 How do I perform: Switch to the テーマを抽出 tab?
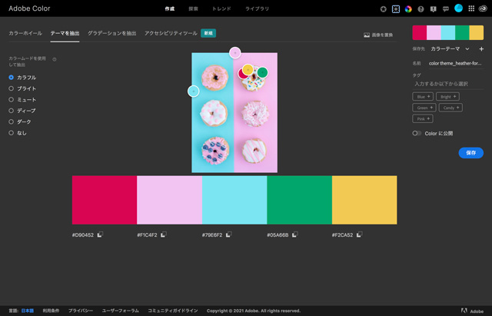[65, 33]
